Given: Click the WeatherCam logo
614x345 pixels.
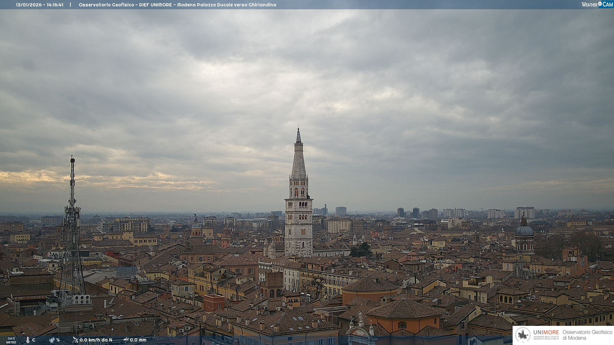Looking at the screenshot, I should tap(597, 4).
